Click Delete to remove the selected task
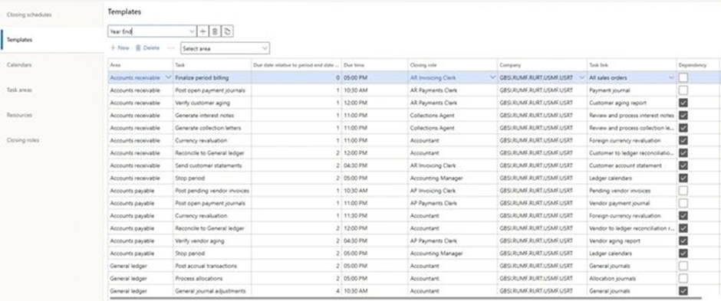Image resolution: width=721 pixels, height=301 pixels. tap(147, 47)
